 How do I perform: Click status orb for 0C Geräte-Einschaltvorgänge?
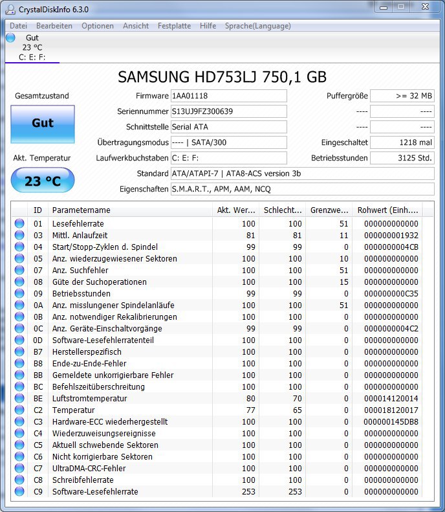19,328
